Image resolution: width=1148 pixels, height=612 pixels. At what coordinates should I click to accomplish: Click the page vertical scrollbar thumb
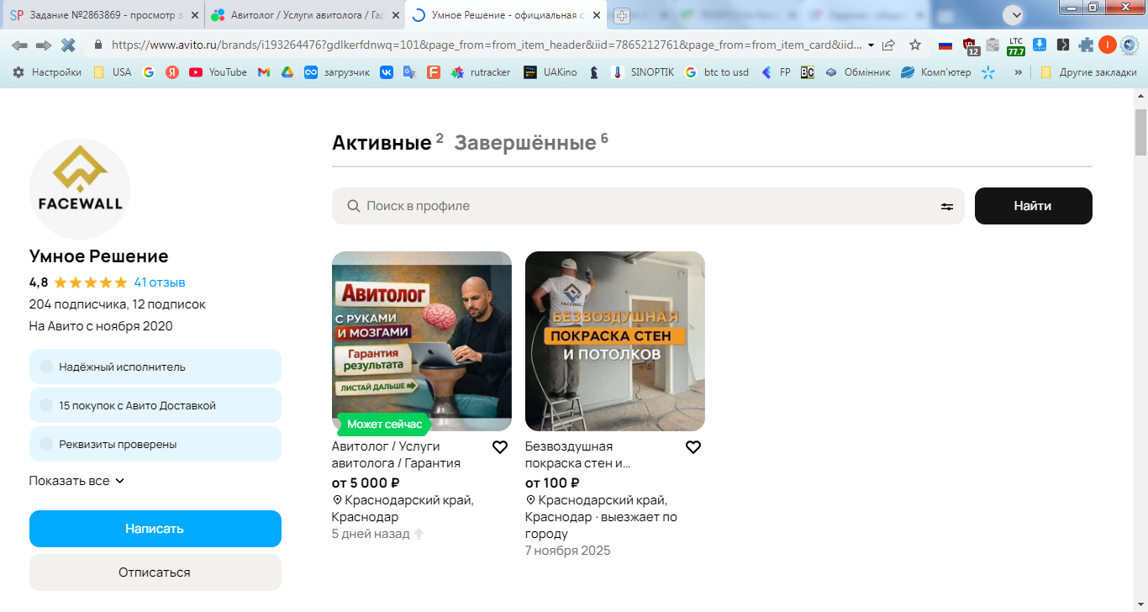(x=1140, y=132)
